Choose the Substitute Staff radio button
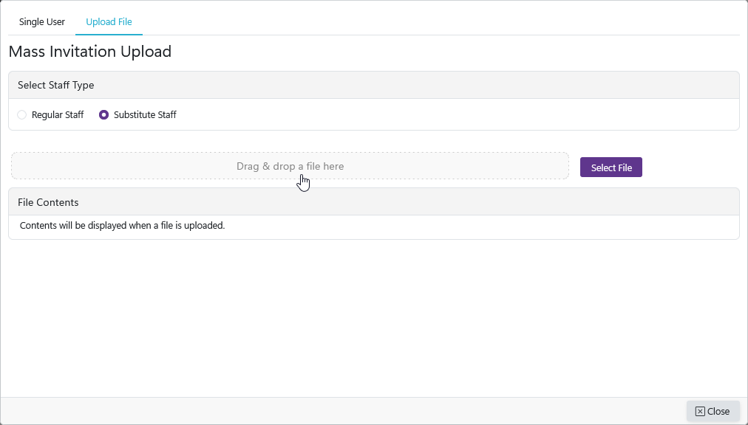The height and width of the screenshot is (425, 748). (104, 115)
